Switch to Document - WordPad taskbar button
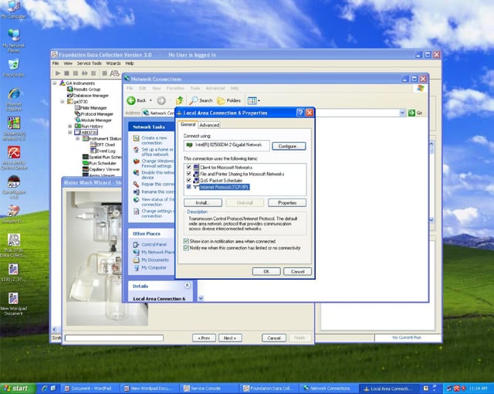494x394 pixels. 91,389
